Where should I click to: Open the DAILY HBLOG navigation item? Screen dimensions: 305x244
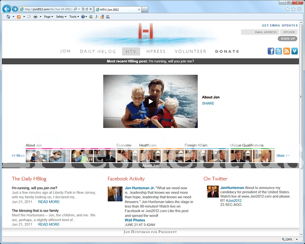[x=98, y=51]
